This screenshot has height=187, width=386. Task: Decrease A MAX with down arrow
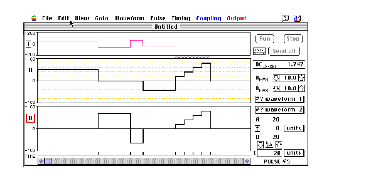276,78
